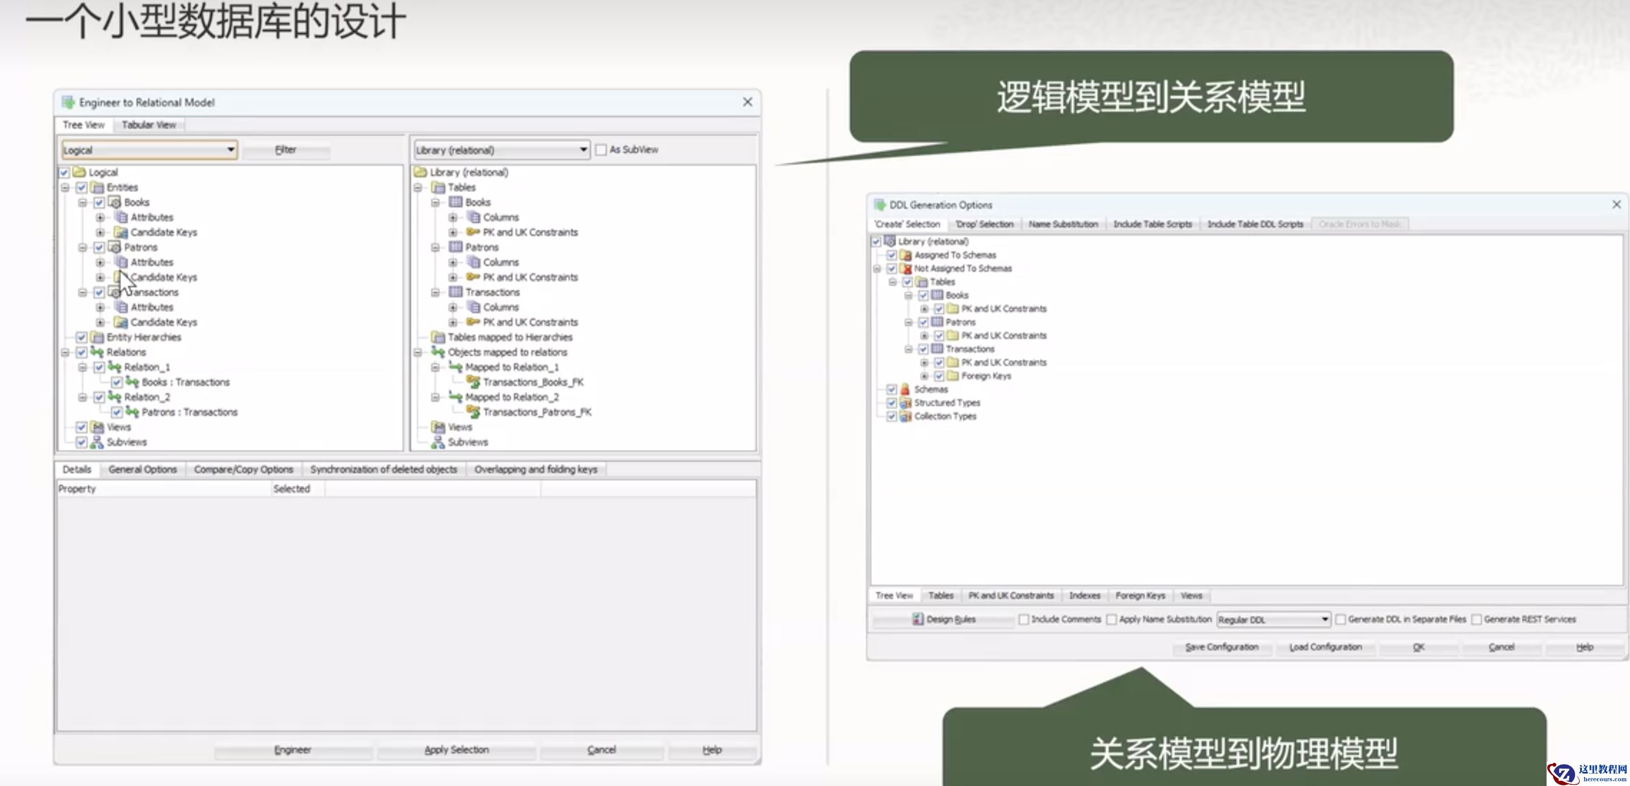Switch to the Tabular View tab
Screen dimensions: 1630x786
pyautogui.click(x=149, y=125)
